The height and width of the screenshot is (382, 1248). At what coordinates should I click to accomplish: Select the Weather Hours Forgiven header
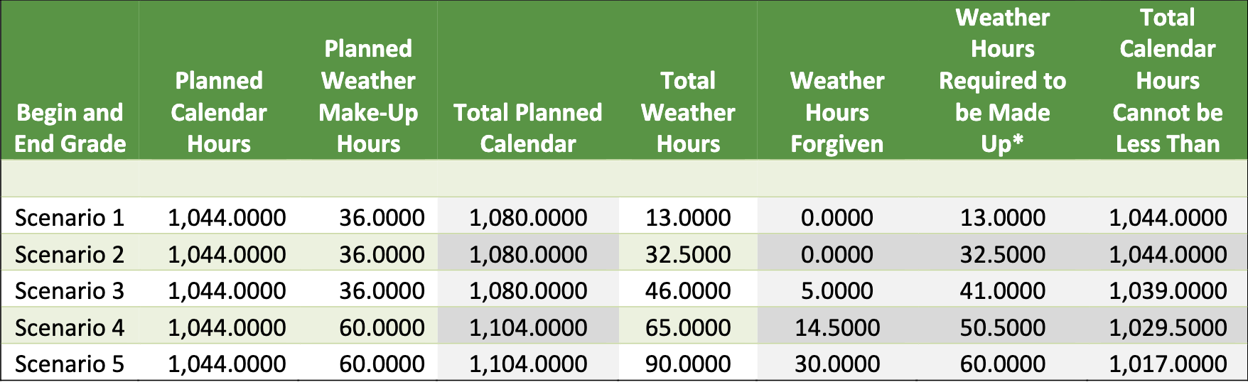click(x=837, y=112)
